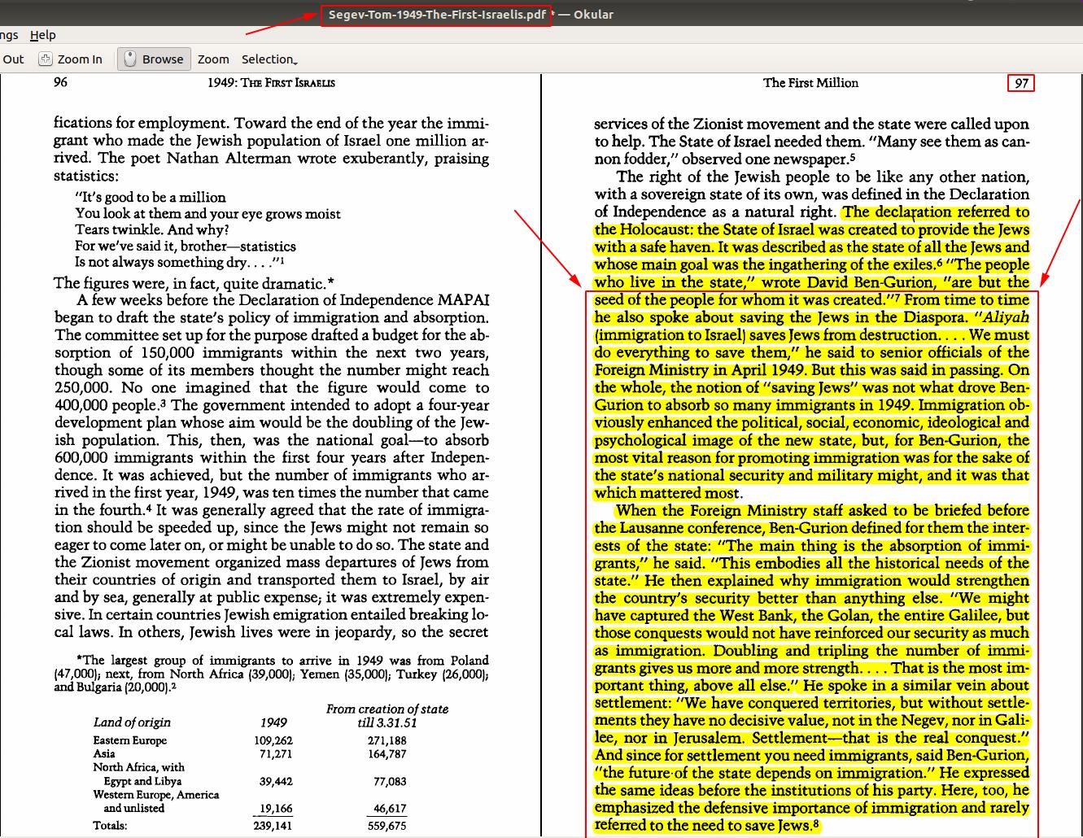Click the "1949: The First Israelis" header

pyautogui.click(x=271, y=83)
